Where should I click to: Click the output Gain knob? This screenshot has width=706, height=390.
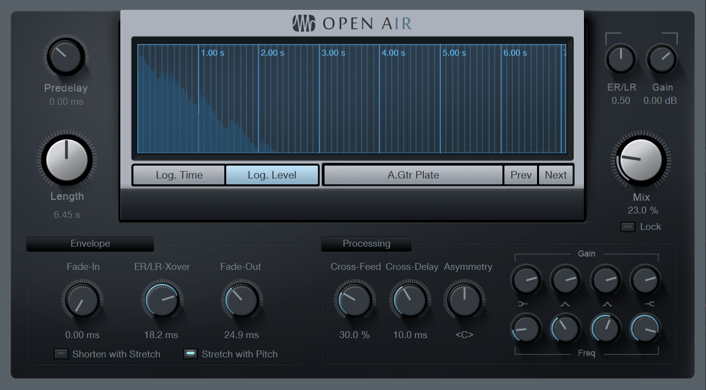pos(662,59)
